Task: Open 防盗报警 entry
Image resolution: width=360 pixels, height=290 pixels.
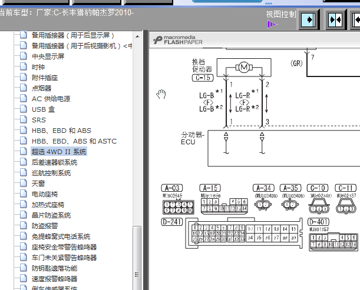Action: click(45, 226)
